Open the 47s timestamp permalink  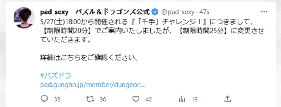(205, 12)
